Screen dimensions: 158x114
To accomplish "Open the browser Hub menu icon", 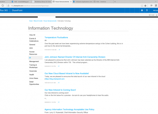I will (152, 6).
